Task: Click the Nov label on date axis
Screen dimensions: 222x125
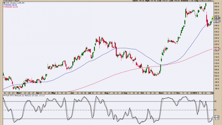Action: pyautogui.click(x=161, y=93)
